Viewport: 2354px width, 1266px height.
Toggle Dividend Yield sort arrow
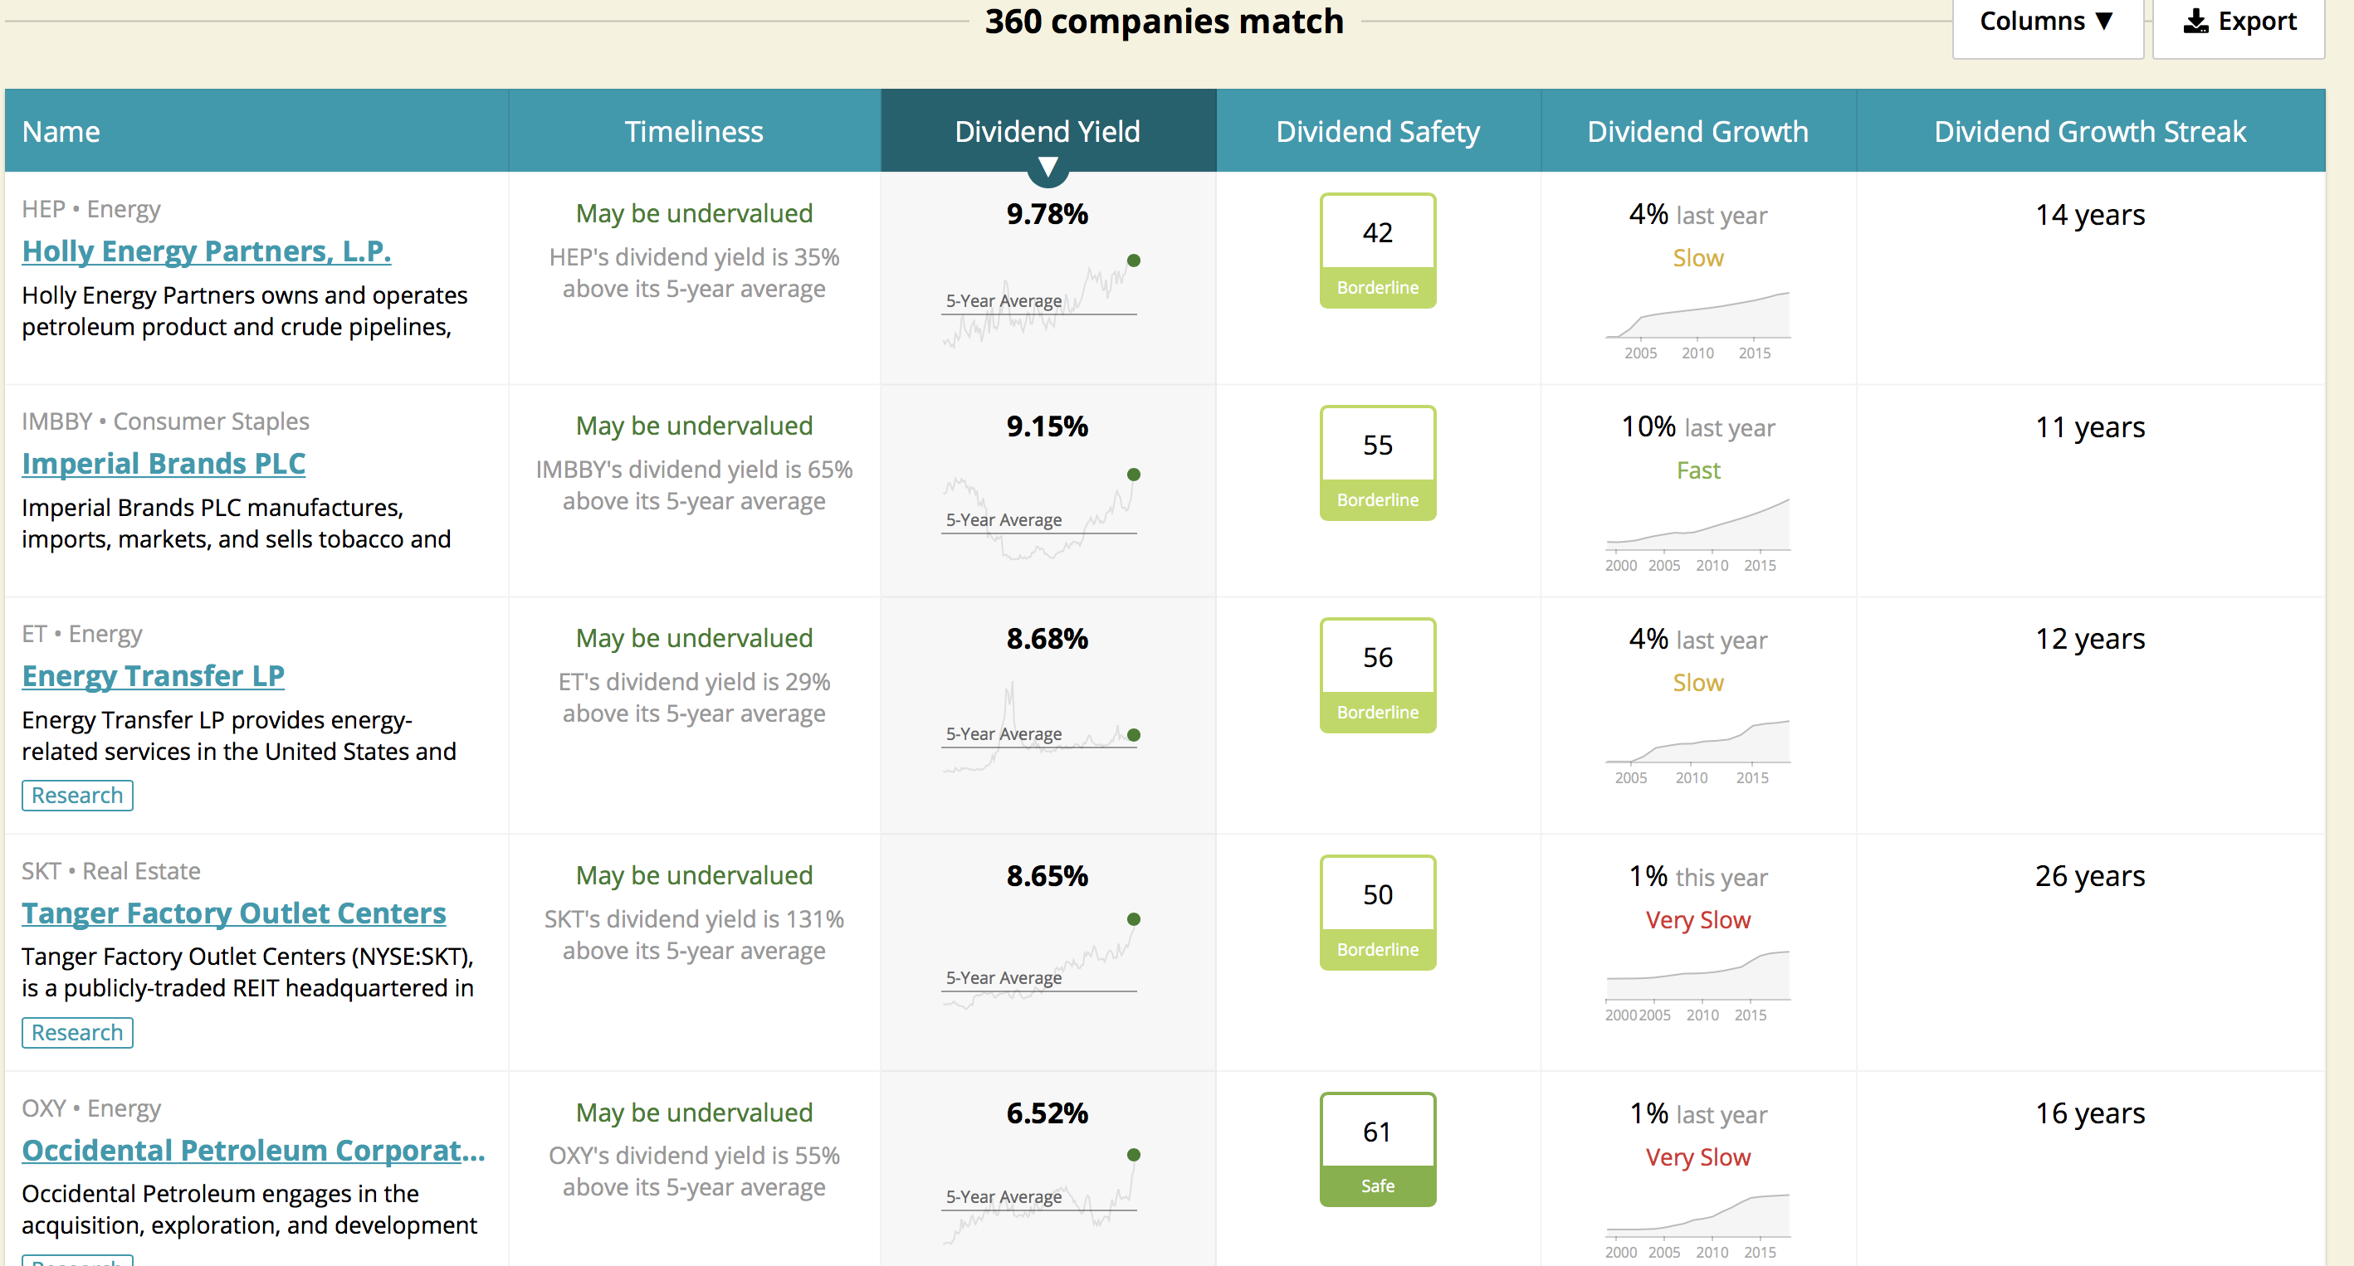1048,167
